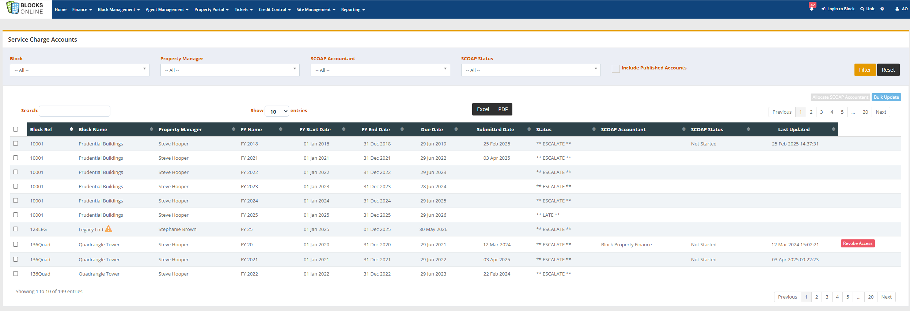Open the Credit Control menu
This screenshot has width=910, height=311.
pos(274,10)
